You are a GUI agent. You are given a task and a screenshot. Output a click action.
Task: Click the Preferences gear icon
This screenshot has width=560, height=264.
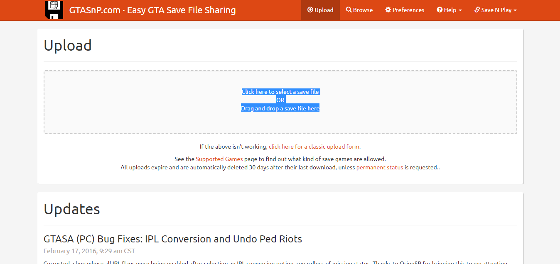[388, 10]
